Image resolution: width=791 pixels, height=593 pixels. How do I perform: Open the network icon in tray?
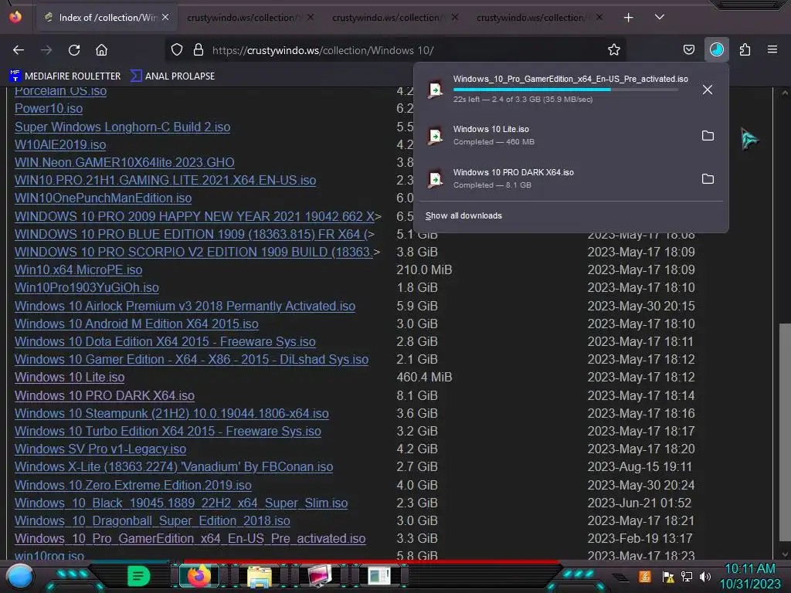point(687,576)
